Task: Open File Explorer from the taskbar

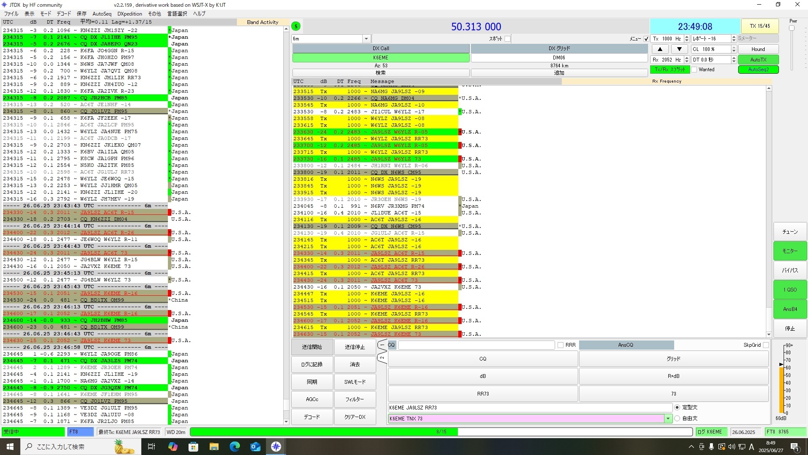Action: tap(214, 447)
